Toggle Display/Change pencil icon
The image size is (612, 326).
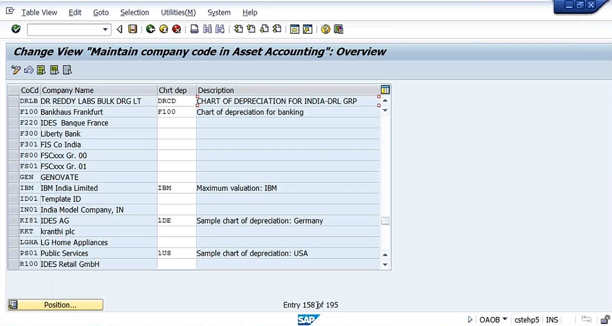16,70
